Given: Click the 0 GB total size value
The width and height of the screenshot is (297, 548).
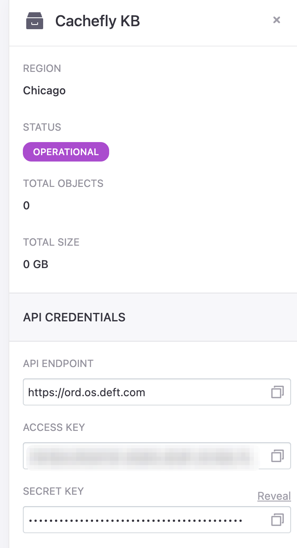Looking at the screenshot, I should [36, 265].
